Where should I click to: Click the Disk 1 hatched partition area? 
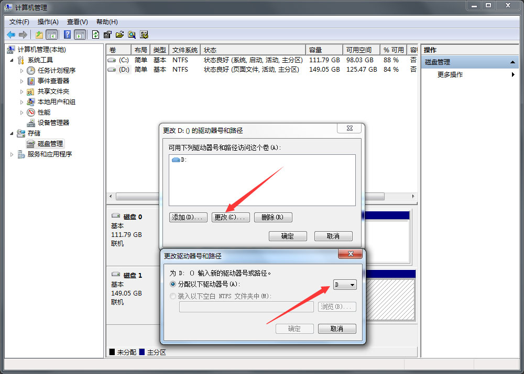pyautogui.click(x=390, y=299)
